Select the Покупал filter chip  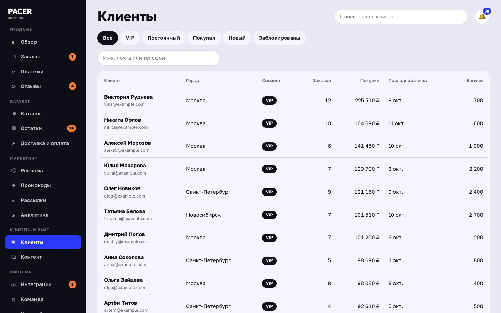(x=204, y=38)
